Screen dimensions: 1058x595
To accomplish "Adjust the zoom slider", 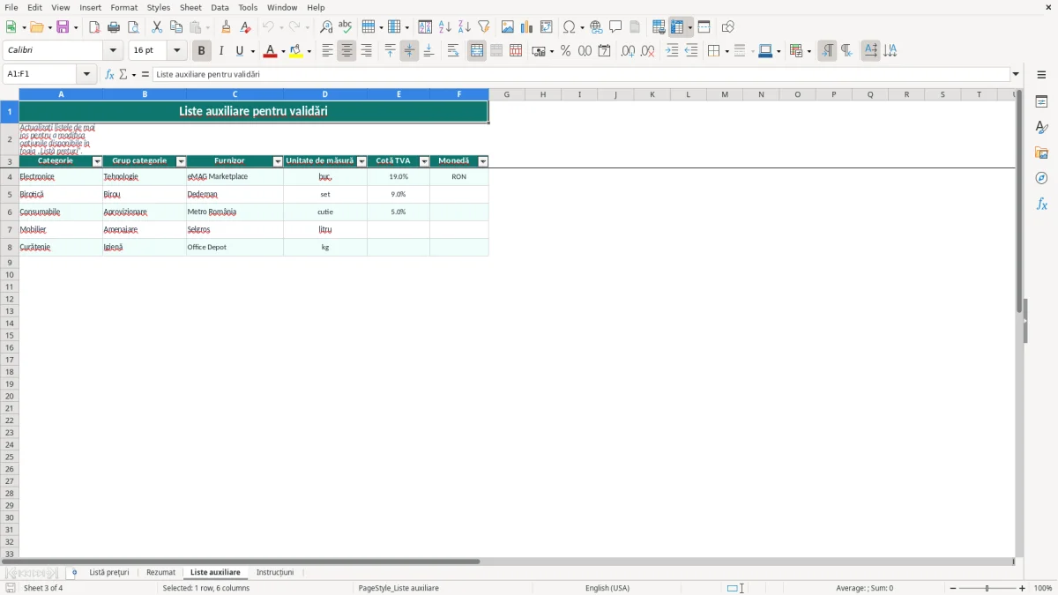I will (x=987, y=588).
